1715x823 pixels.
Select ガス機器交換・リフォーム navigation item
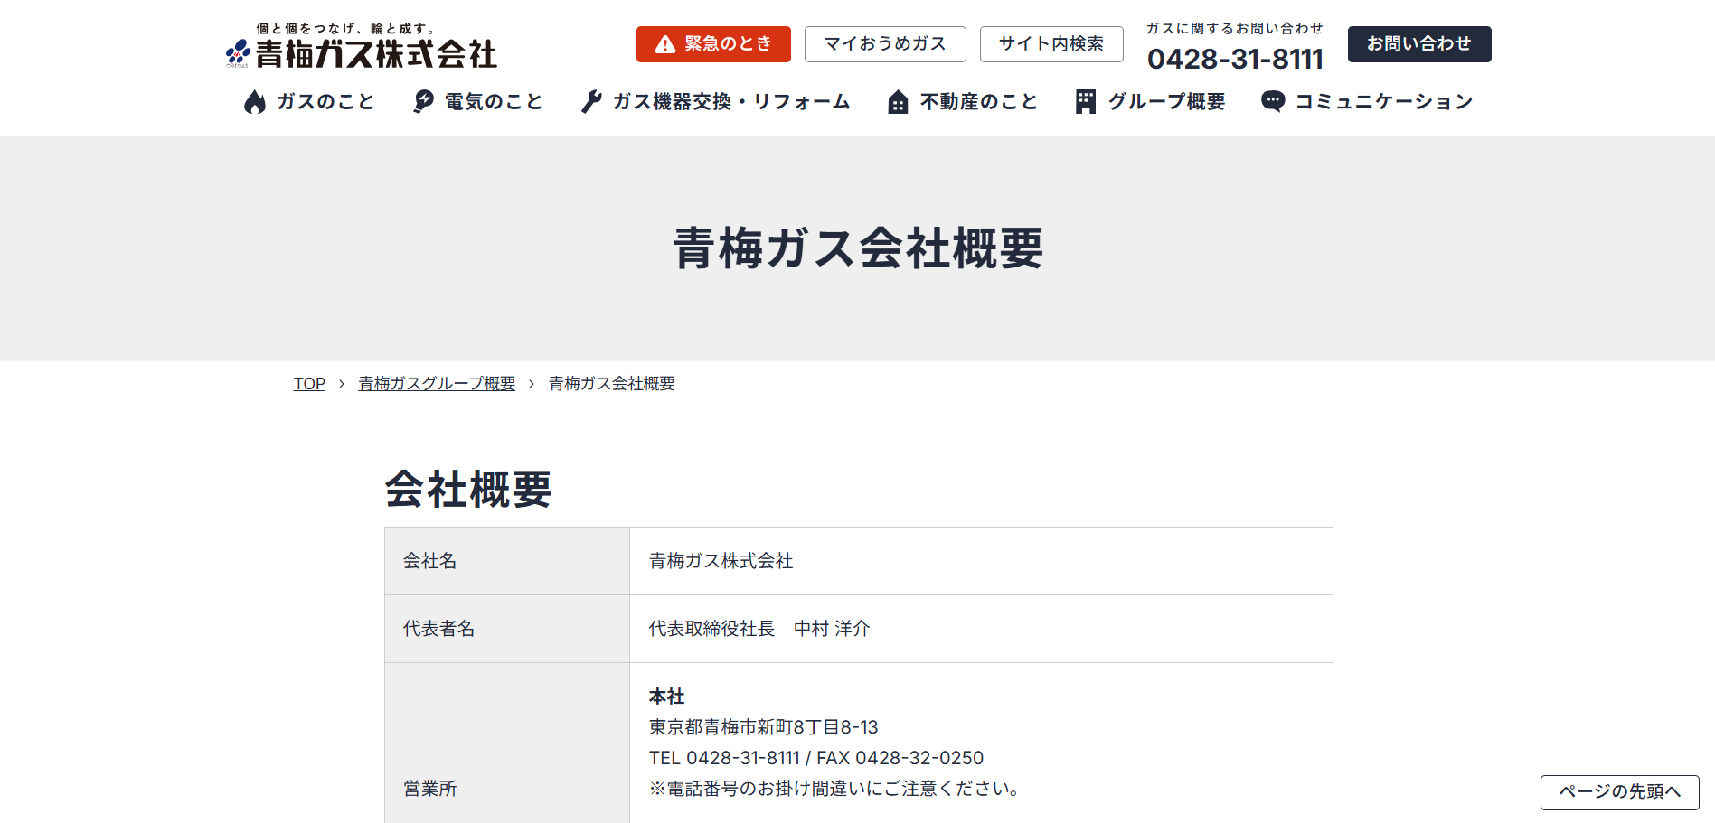[731, 102]
